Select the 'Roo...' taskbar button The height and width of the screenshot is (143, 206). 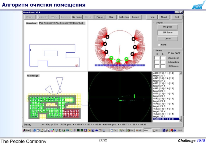147,130
